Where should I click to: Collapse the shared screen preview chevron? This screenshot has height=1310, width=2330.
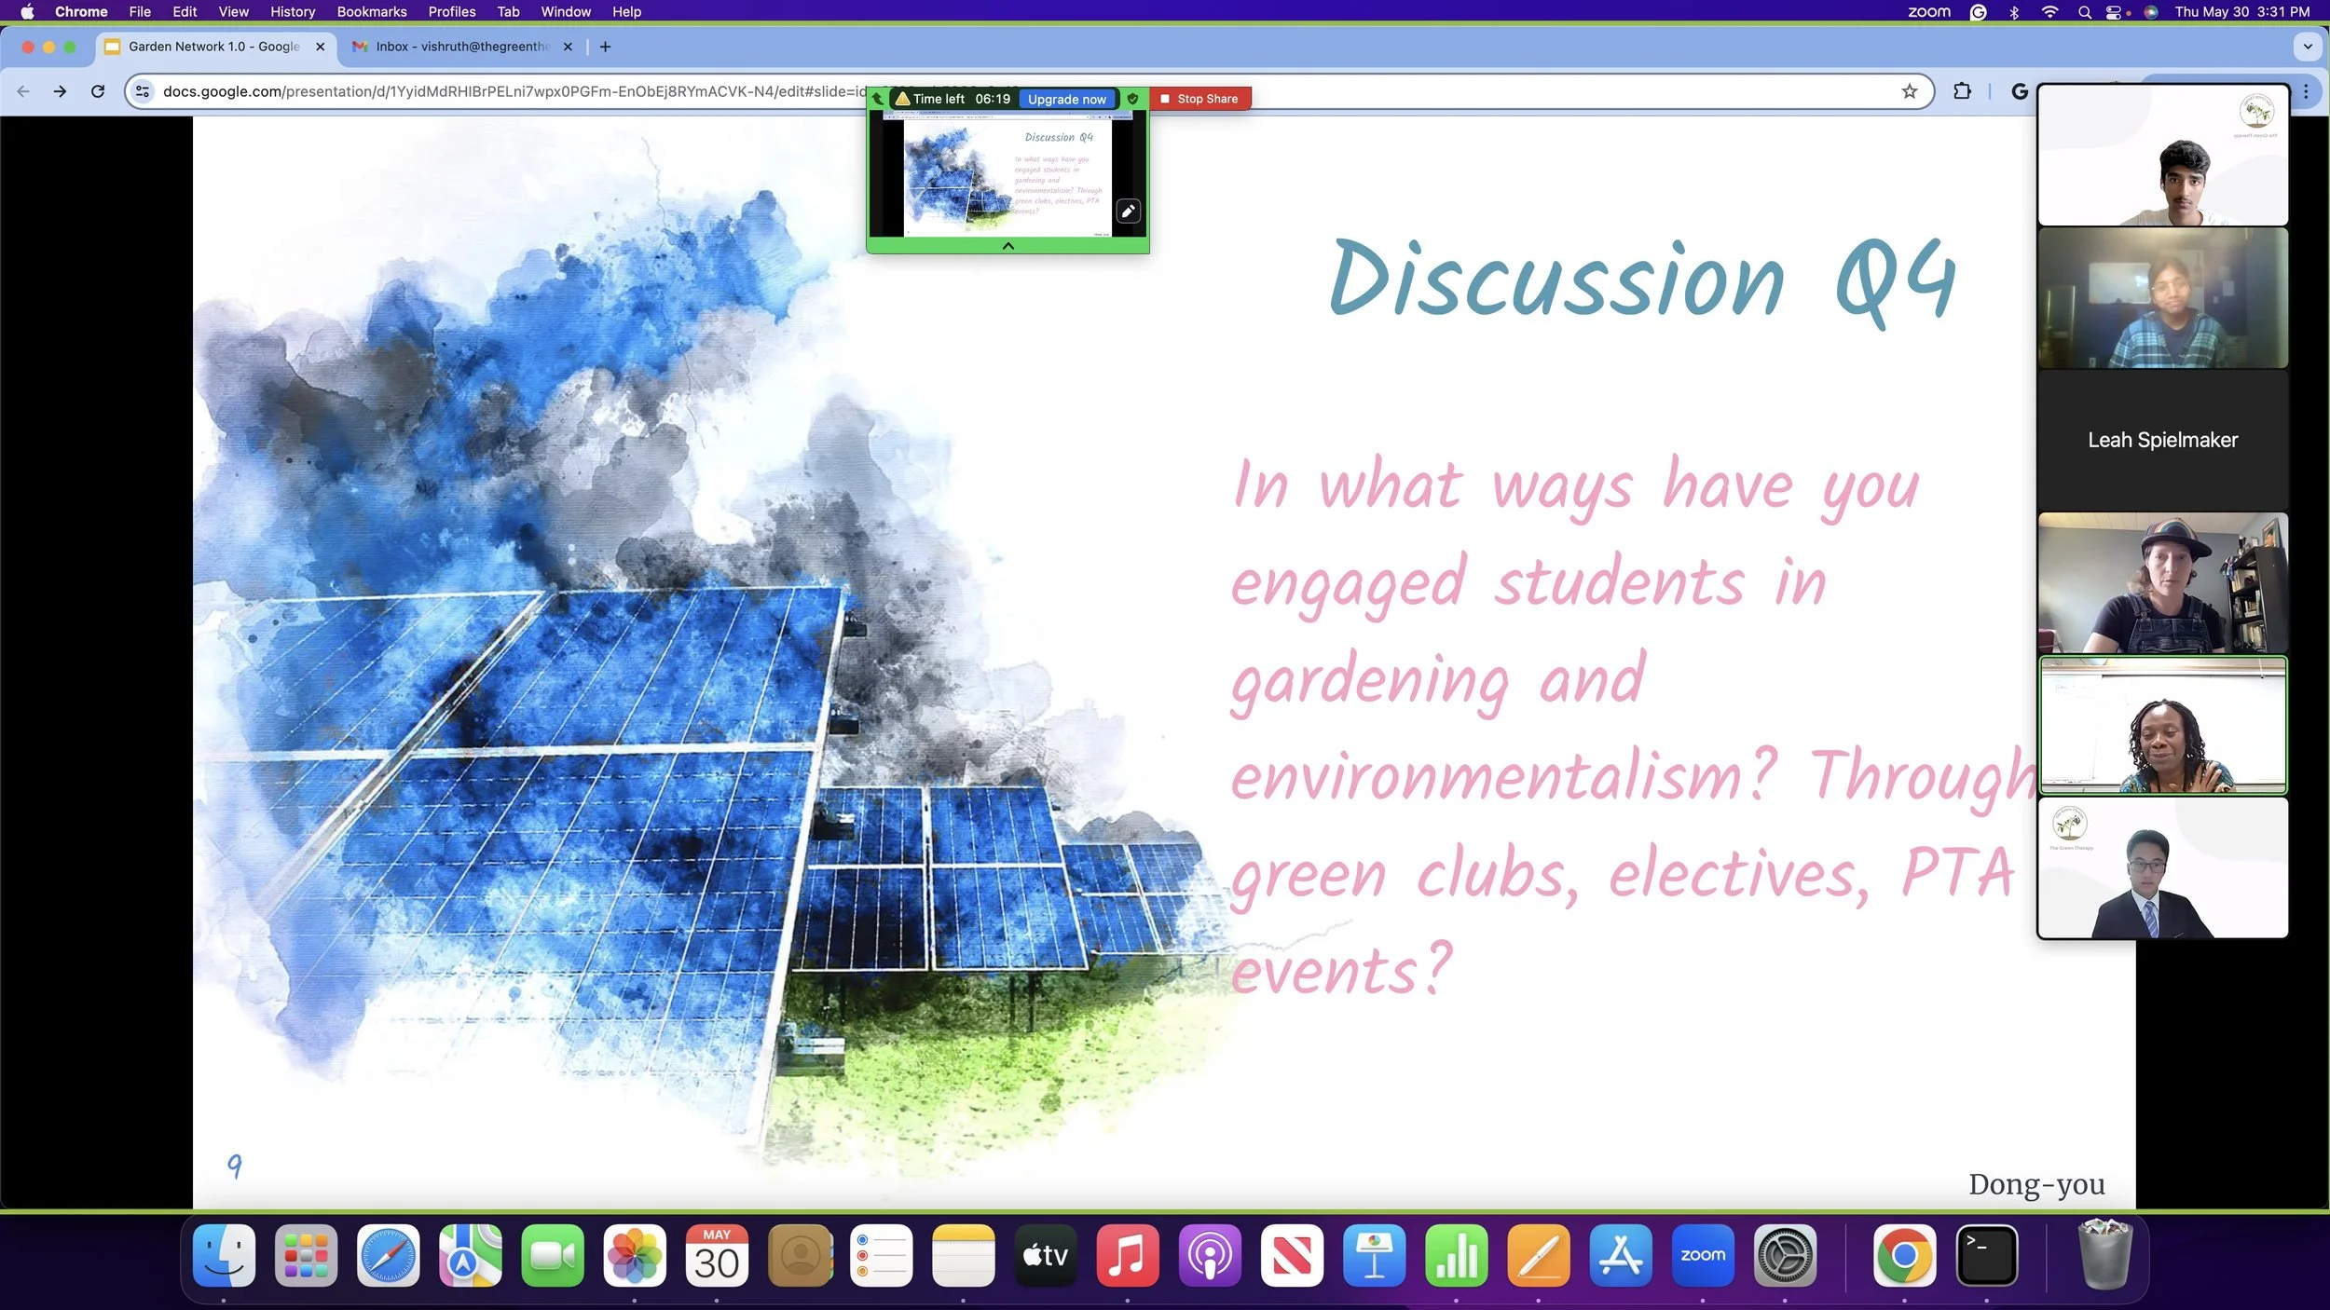click(x=1007, y=246)
